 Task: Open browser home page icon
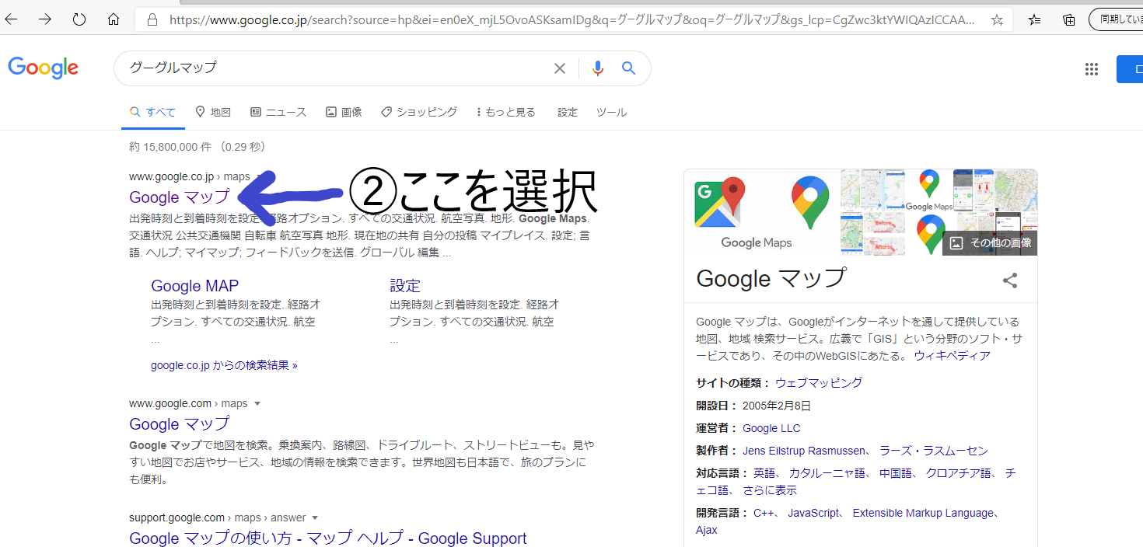[114, 19]
